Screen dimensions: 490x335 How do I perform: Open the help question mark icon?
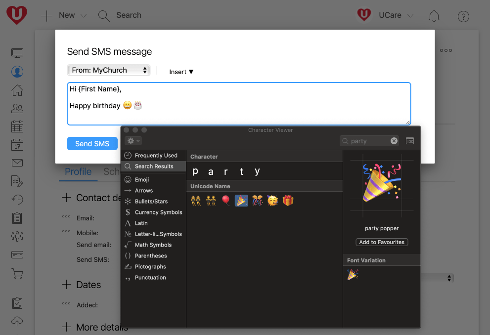[x=463, y=16]
